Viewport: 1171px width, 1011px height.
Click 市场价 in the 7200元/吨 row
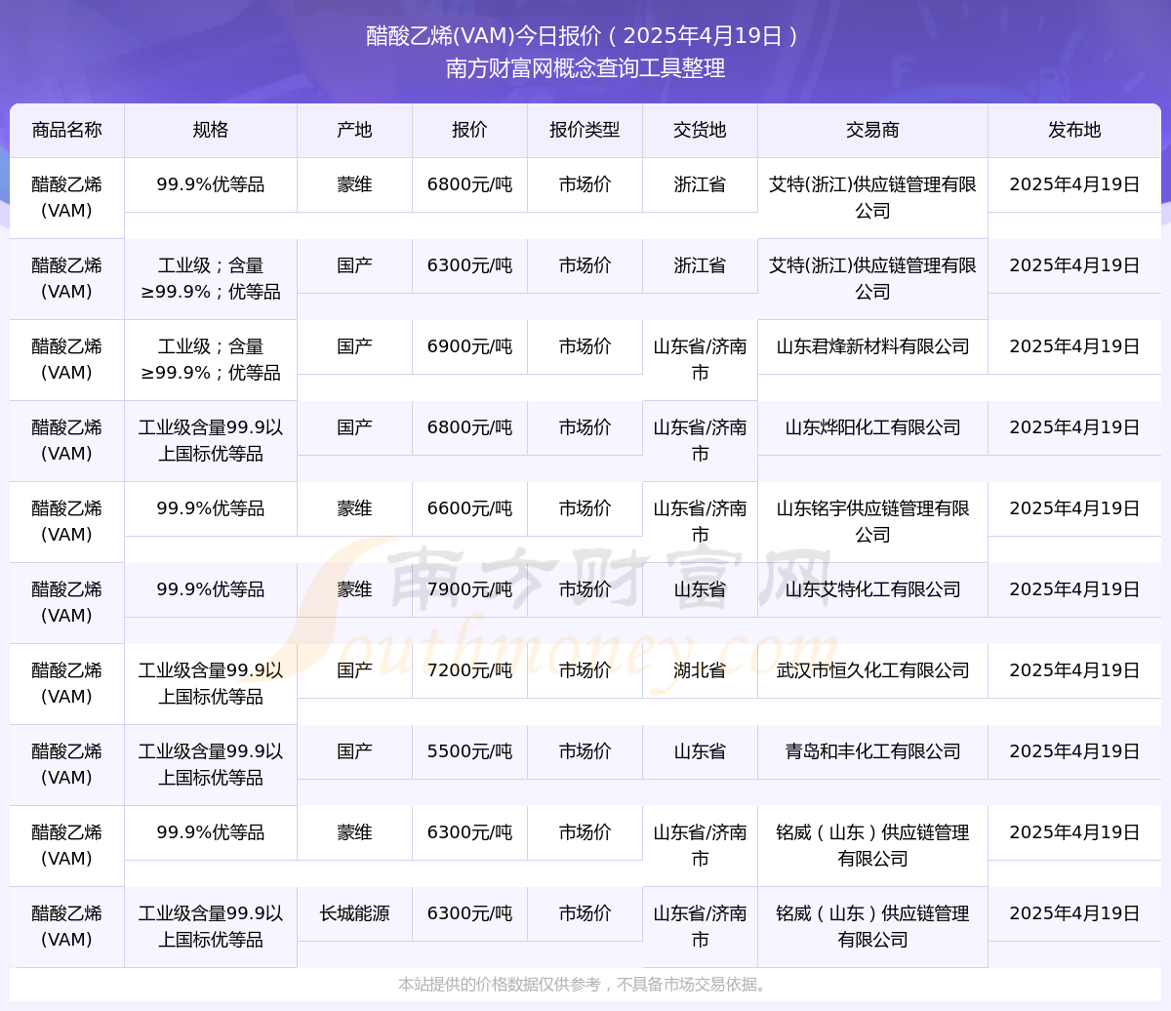(x=585, y=670)
